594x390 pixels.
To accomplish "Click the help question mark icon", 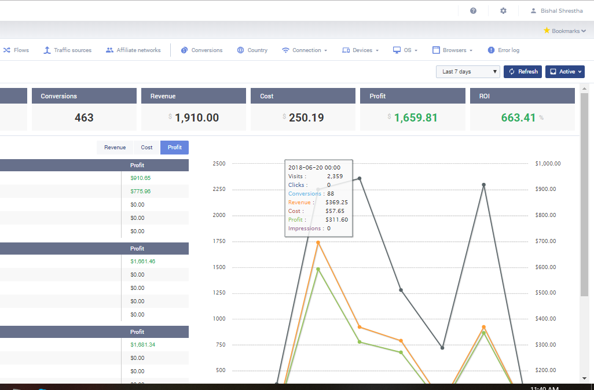I will point(473,10).
